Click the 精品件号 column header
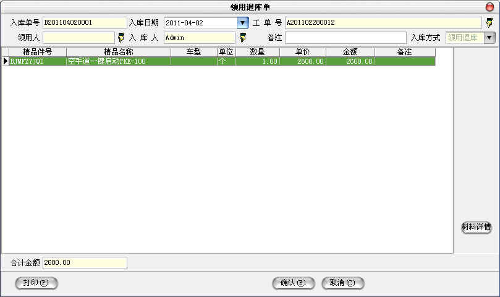500x297 pixels. pos(37,52)
